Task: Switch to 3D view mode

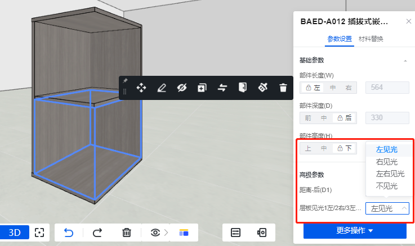Action: click(x=15, y=233)
